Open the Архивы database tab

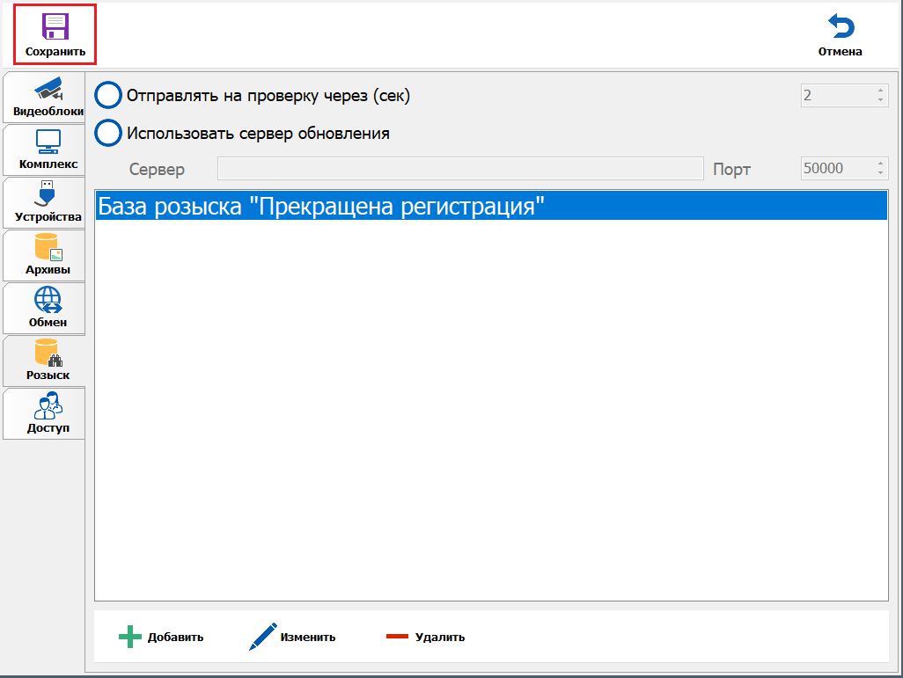[x=46, y=255]
